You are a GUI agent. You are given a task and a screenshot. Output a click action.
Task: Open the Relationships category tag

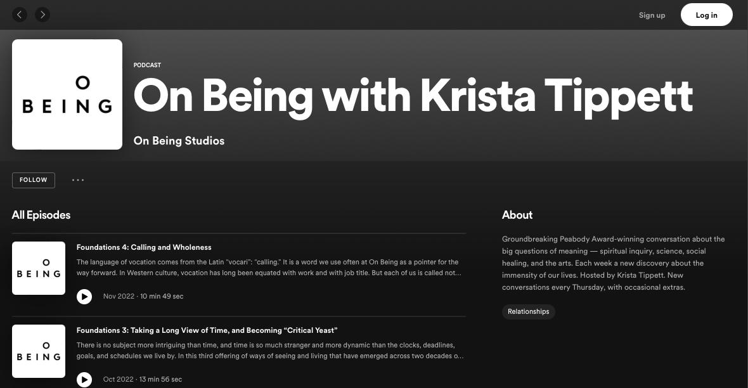coord(528,312)
